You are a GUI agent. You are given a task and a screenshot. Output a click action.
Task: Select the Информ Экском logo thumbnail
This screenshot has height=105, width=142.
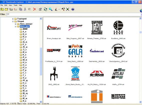pos(118,96)
